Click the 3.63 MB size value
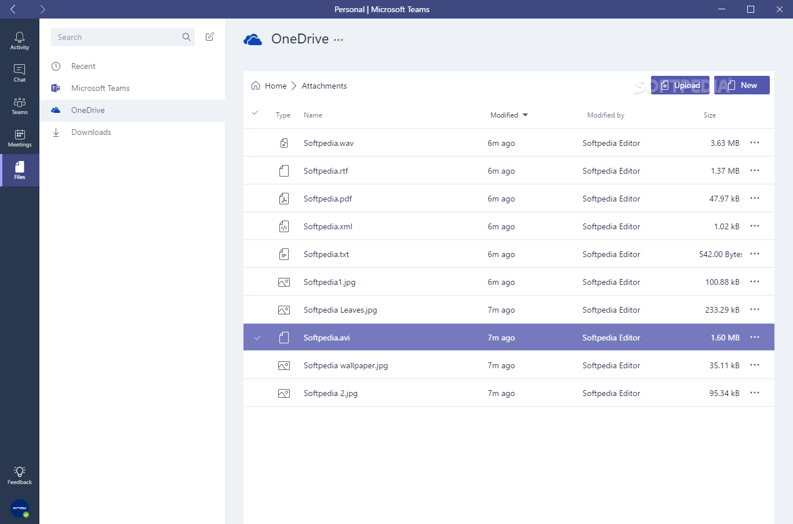Viewport: 793px width, 524px height. 725,143
